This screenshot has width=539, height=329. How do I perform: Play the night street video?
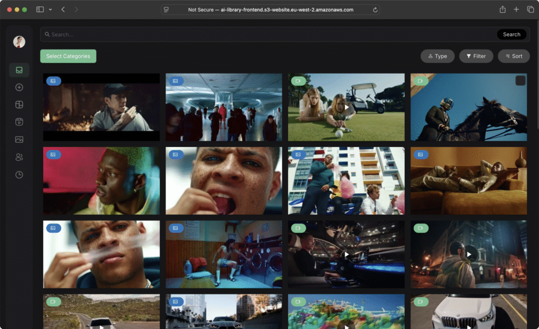(469, 254)
